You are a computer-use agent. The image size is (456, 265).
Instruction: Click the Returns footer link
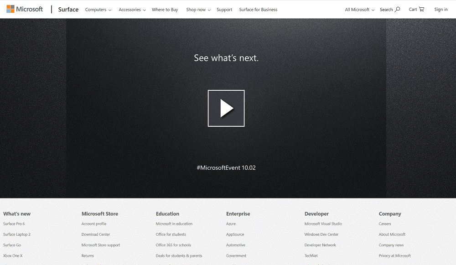pos(88,256)
